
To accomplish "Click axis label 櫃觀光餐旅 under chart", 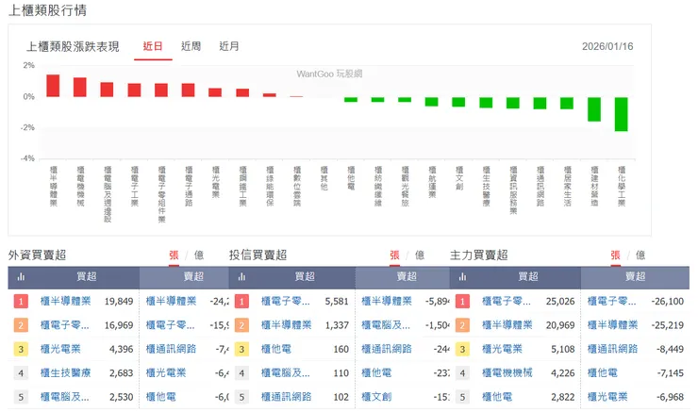I will [x=405, y=186].
